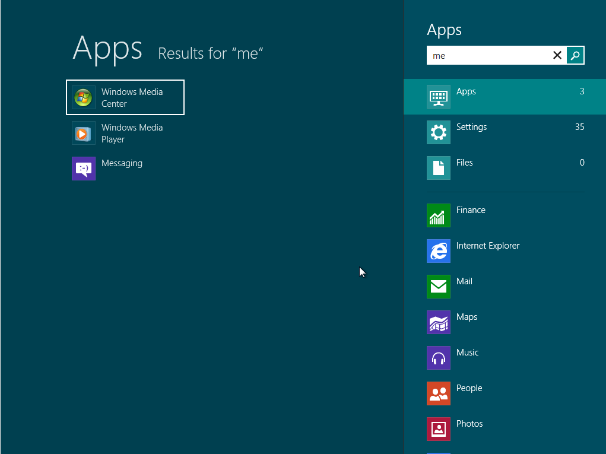Click the Apps result count 3
This screenshot has width=606, height=454.
(582, 91)
